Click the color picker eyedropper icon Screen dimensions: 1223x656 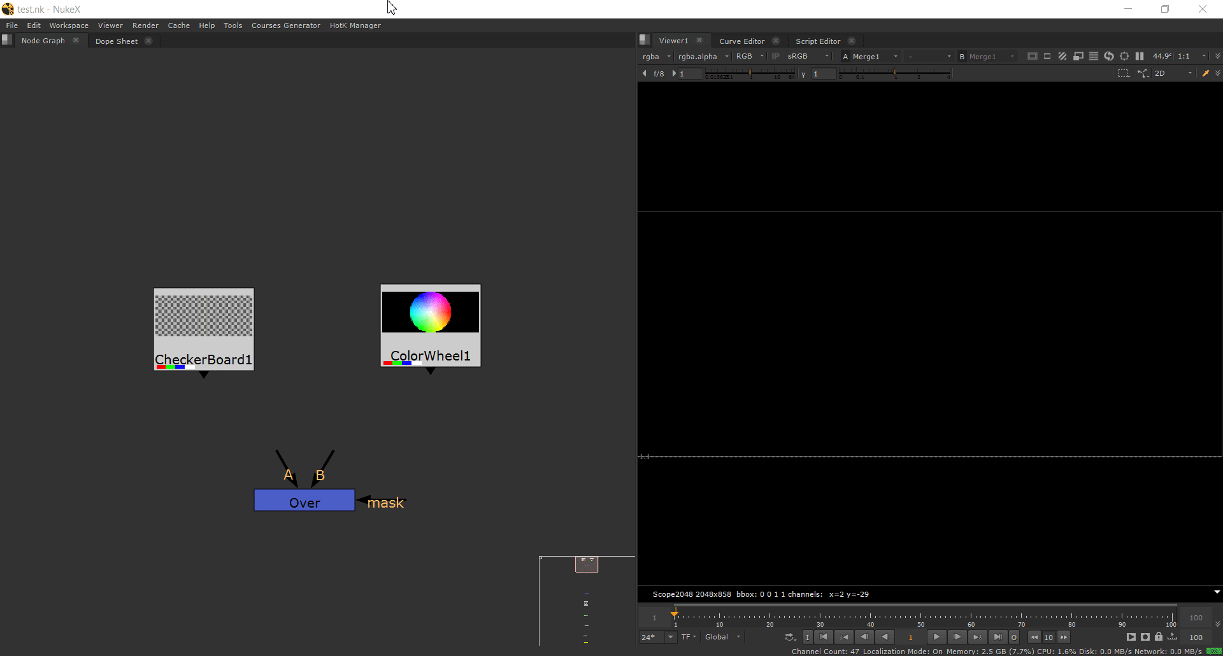(x=1205, y=73)
